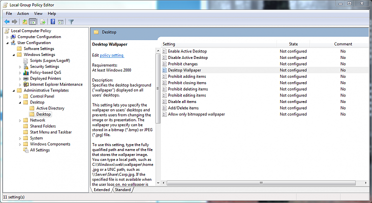Click the Forward arrow toolbar icon

point(14,22)
